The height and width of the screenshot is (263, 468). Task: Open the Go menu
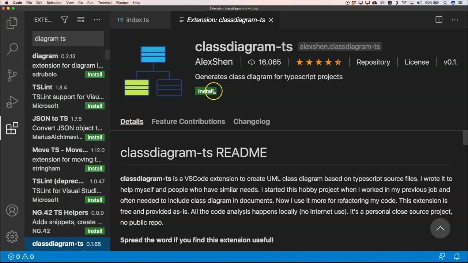[80, 3]
